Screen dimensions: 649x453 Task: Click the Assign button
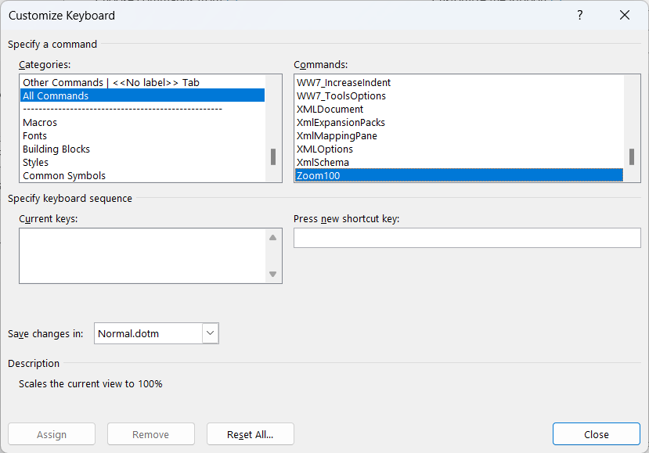click(x=51, y=433)
